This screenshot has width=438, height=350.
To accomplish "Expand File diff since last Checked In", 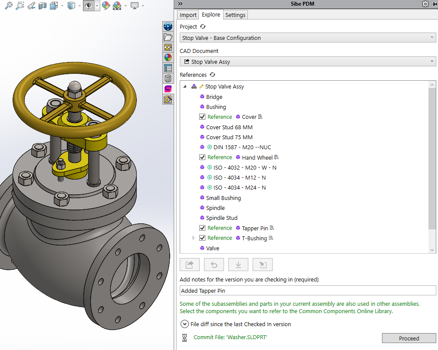I will pyautogui.click(x=184, y=324).
